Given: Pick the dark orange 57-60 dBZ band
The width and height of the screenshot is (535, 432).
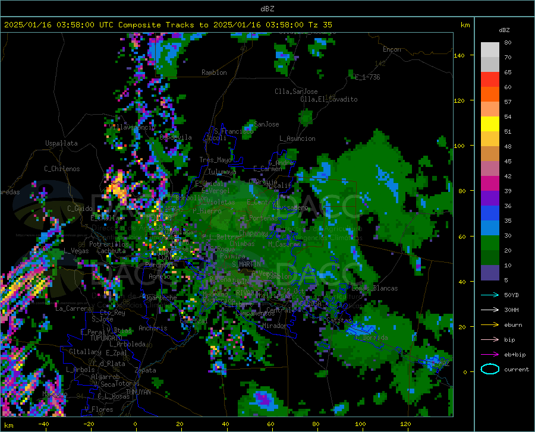Looking at the screenshot, I should pyautogui.click(x=490, y=94).
